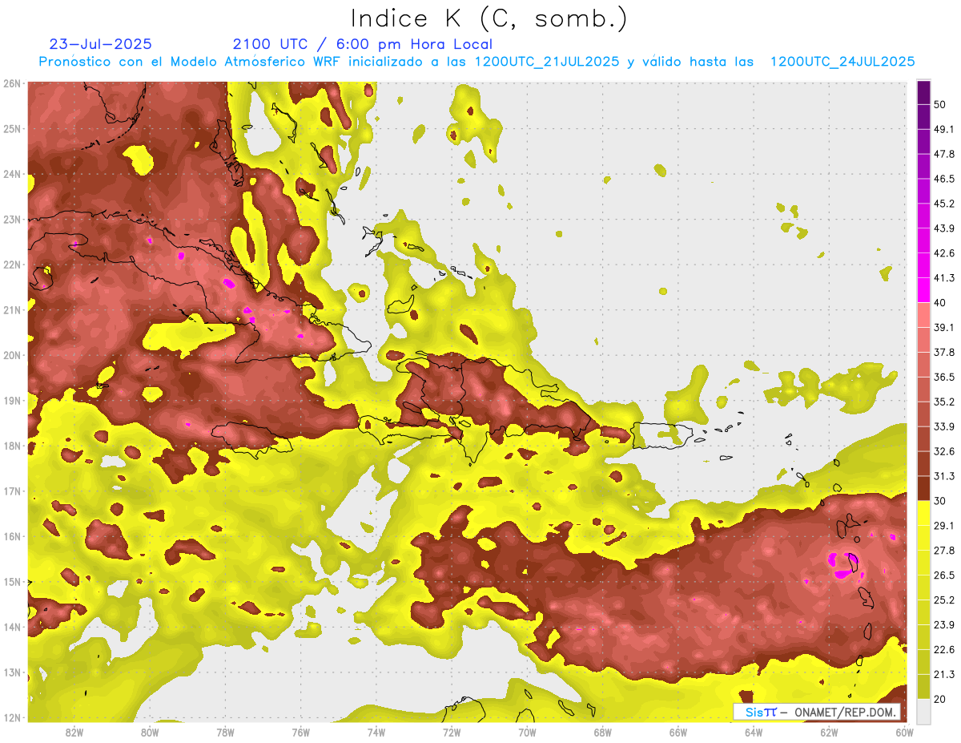The image size is (961, 743).
Task: Click the color bar label "43.9"
Action: [944, 228]
